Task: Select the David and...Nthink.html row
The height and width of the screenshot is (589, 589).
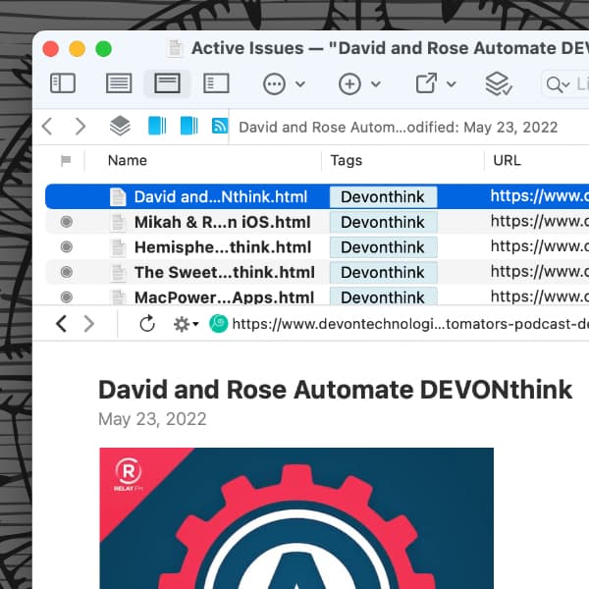Action: coord(317,196)
